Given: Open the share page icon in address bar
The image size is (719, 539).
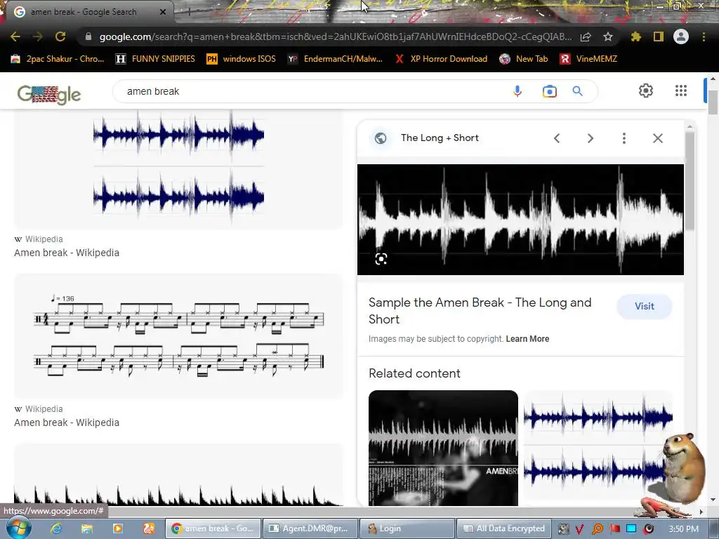Looking at the screenshot, I should click(x=586, y=36).
